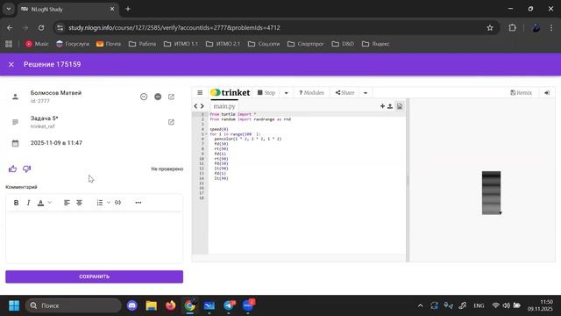
Task: Click the browser address bar URL
Action: tap(174, 27)
